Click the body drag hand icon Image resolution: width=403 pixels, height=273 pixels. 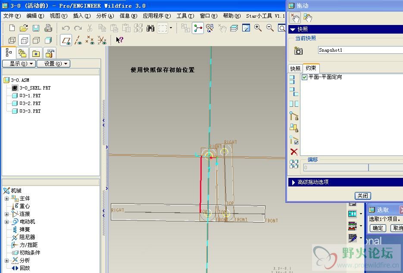(307, 18)
